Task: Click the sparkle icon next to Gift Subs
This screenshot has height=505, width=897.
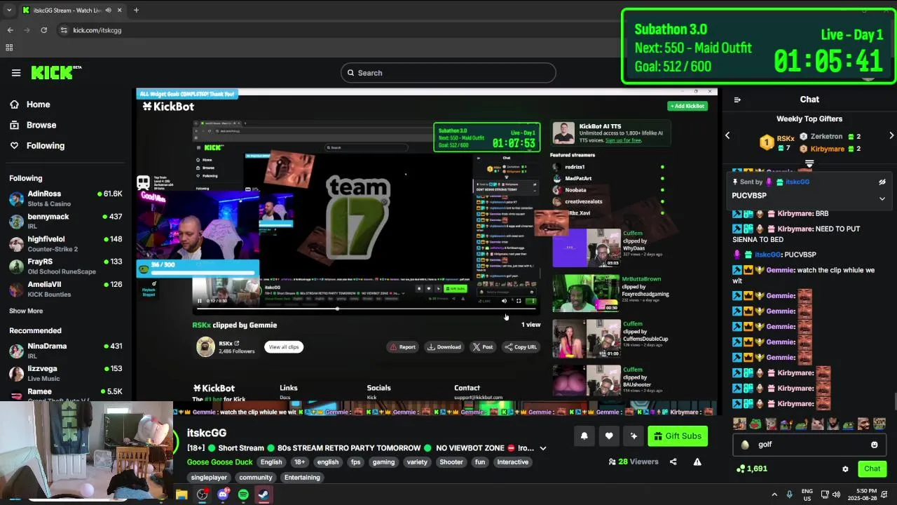Action: tap(634, 436)
